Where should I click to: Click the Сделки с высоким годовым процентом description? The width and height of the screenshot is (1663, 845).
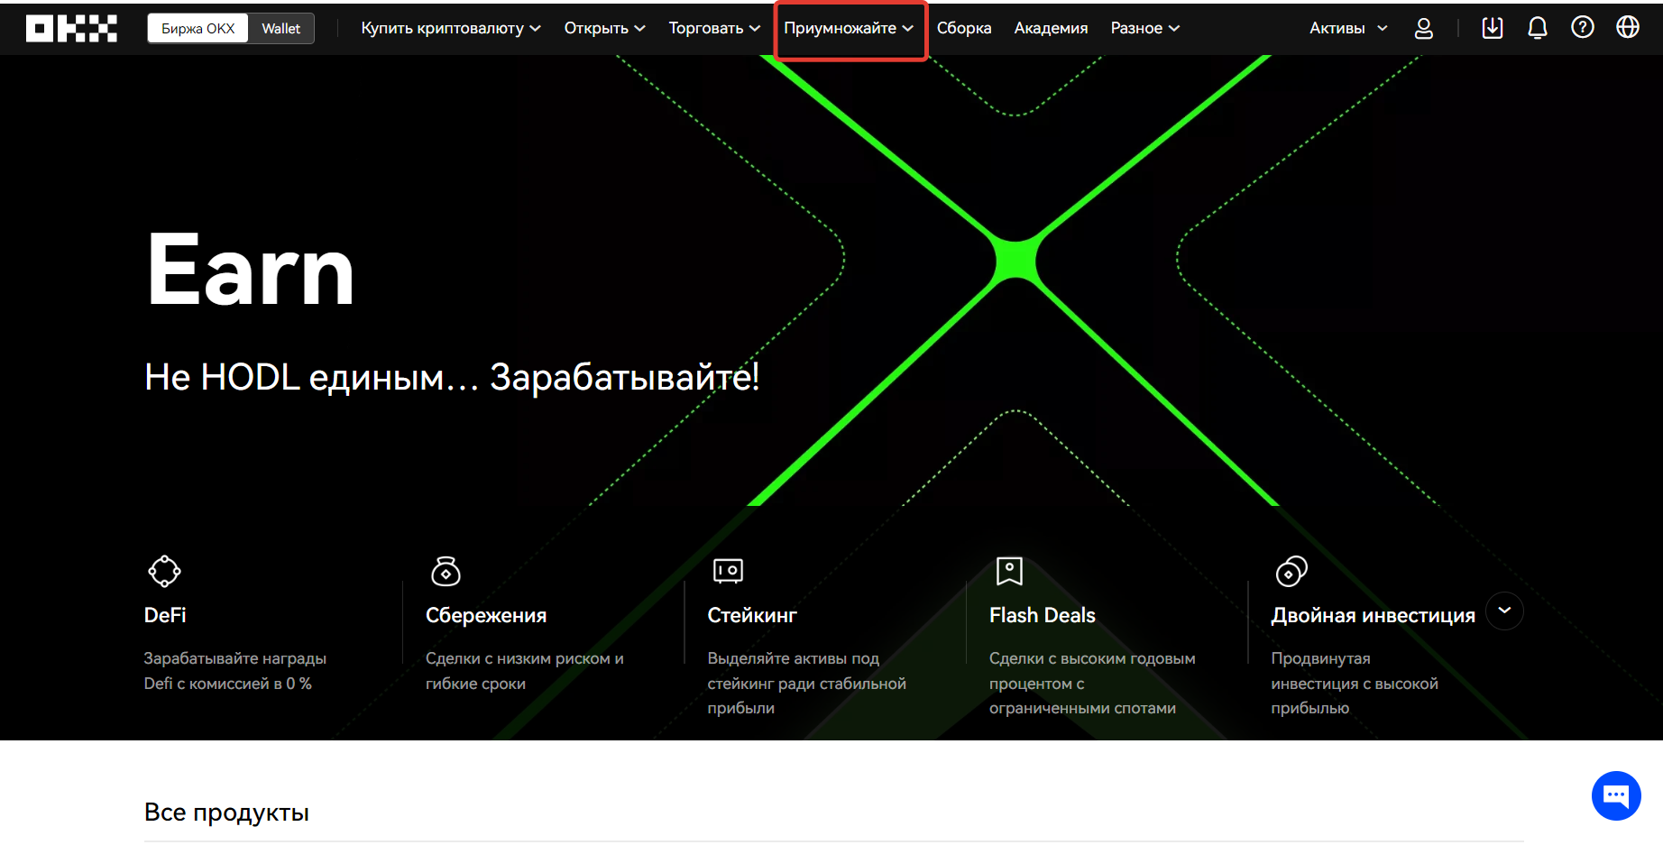pyautogui.click(x=1092, y=684)
